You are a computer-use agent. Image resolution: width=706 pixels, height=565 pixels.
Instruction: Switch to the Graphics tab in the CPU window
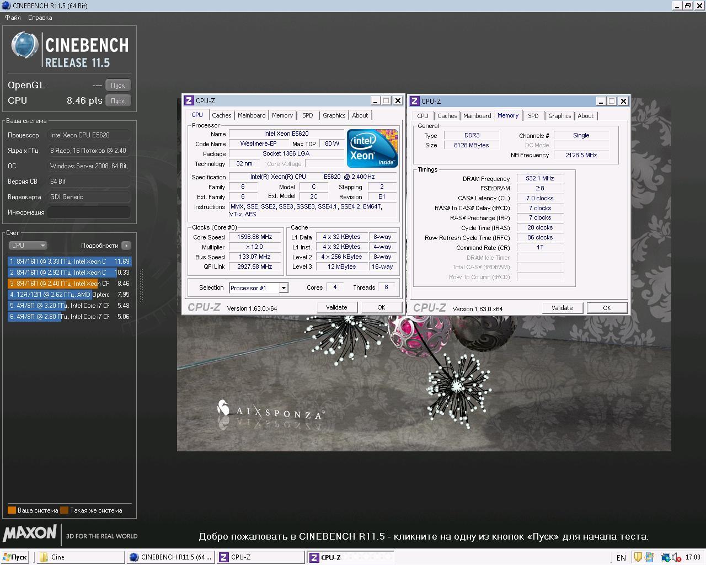(334, 115)
